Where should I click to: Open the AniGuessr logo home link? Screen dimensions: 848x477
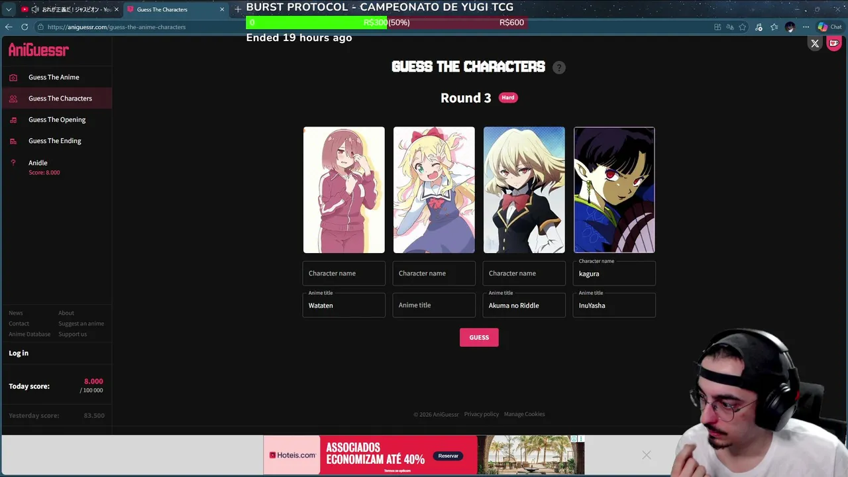click(38, 50)
